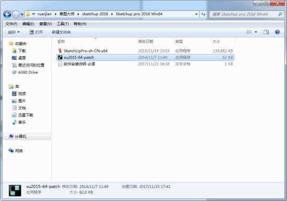Expand the address bar history dropdown
Viewport: 287px width, 201px height.
point(196,14)
